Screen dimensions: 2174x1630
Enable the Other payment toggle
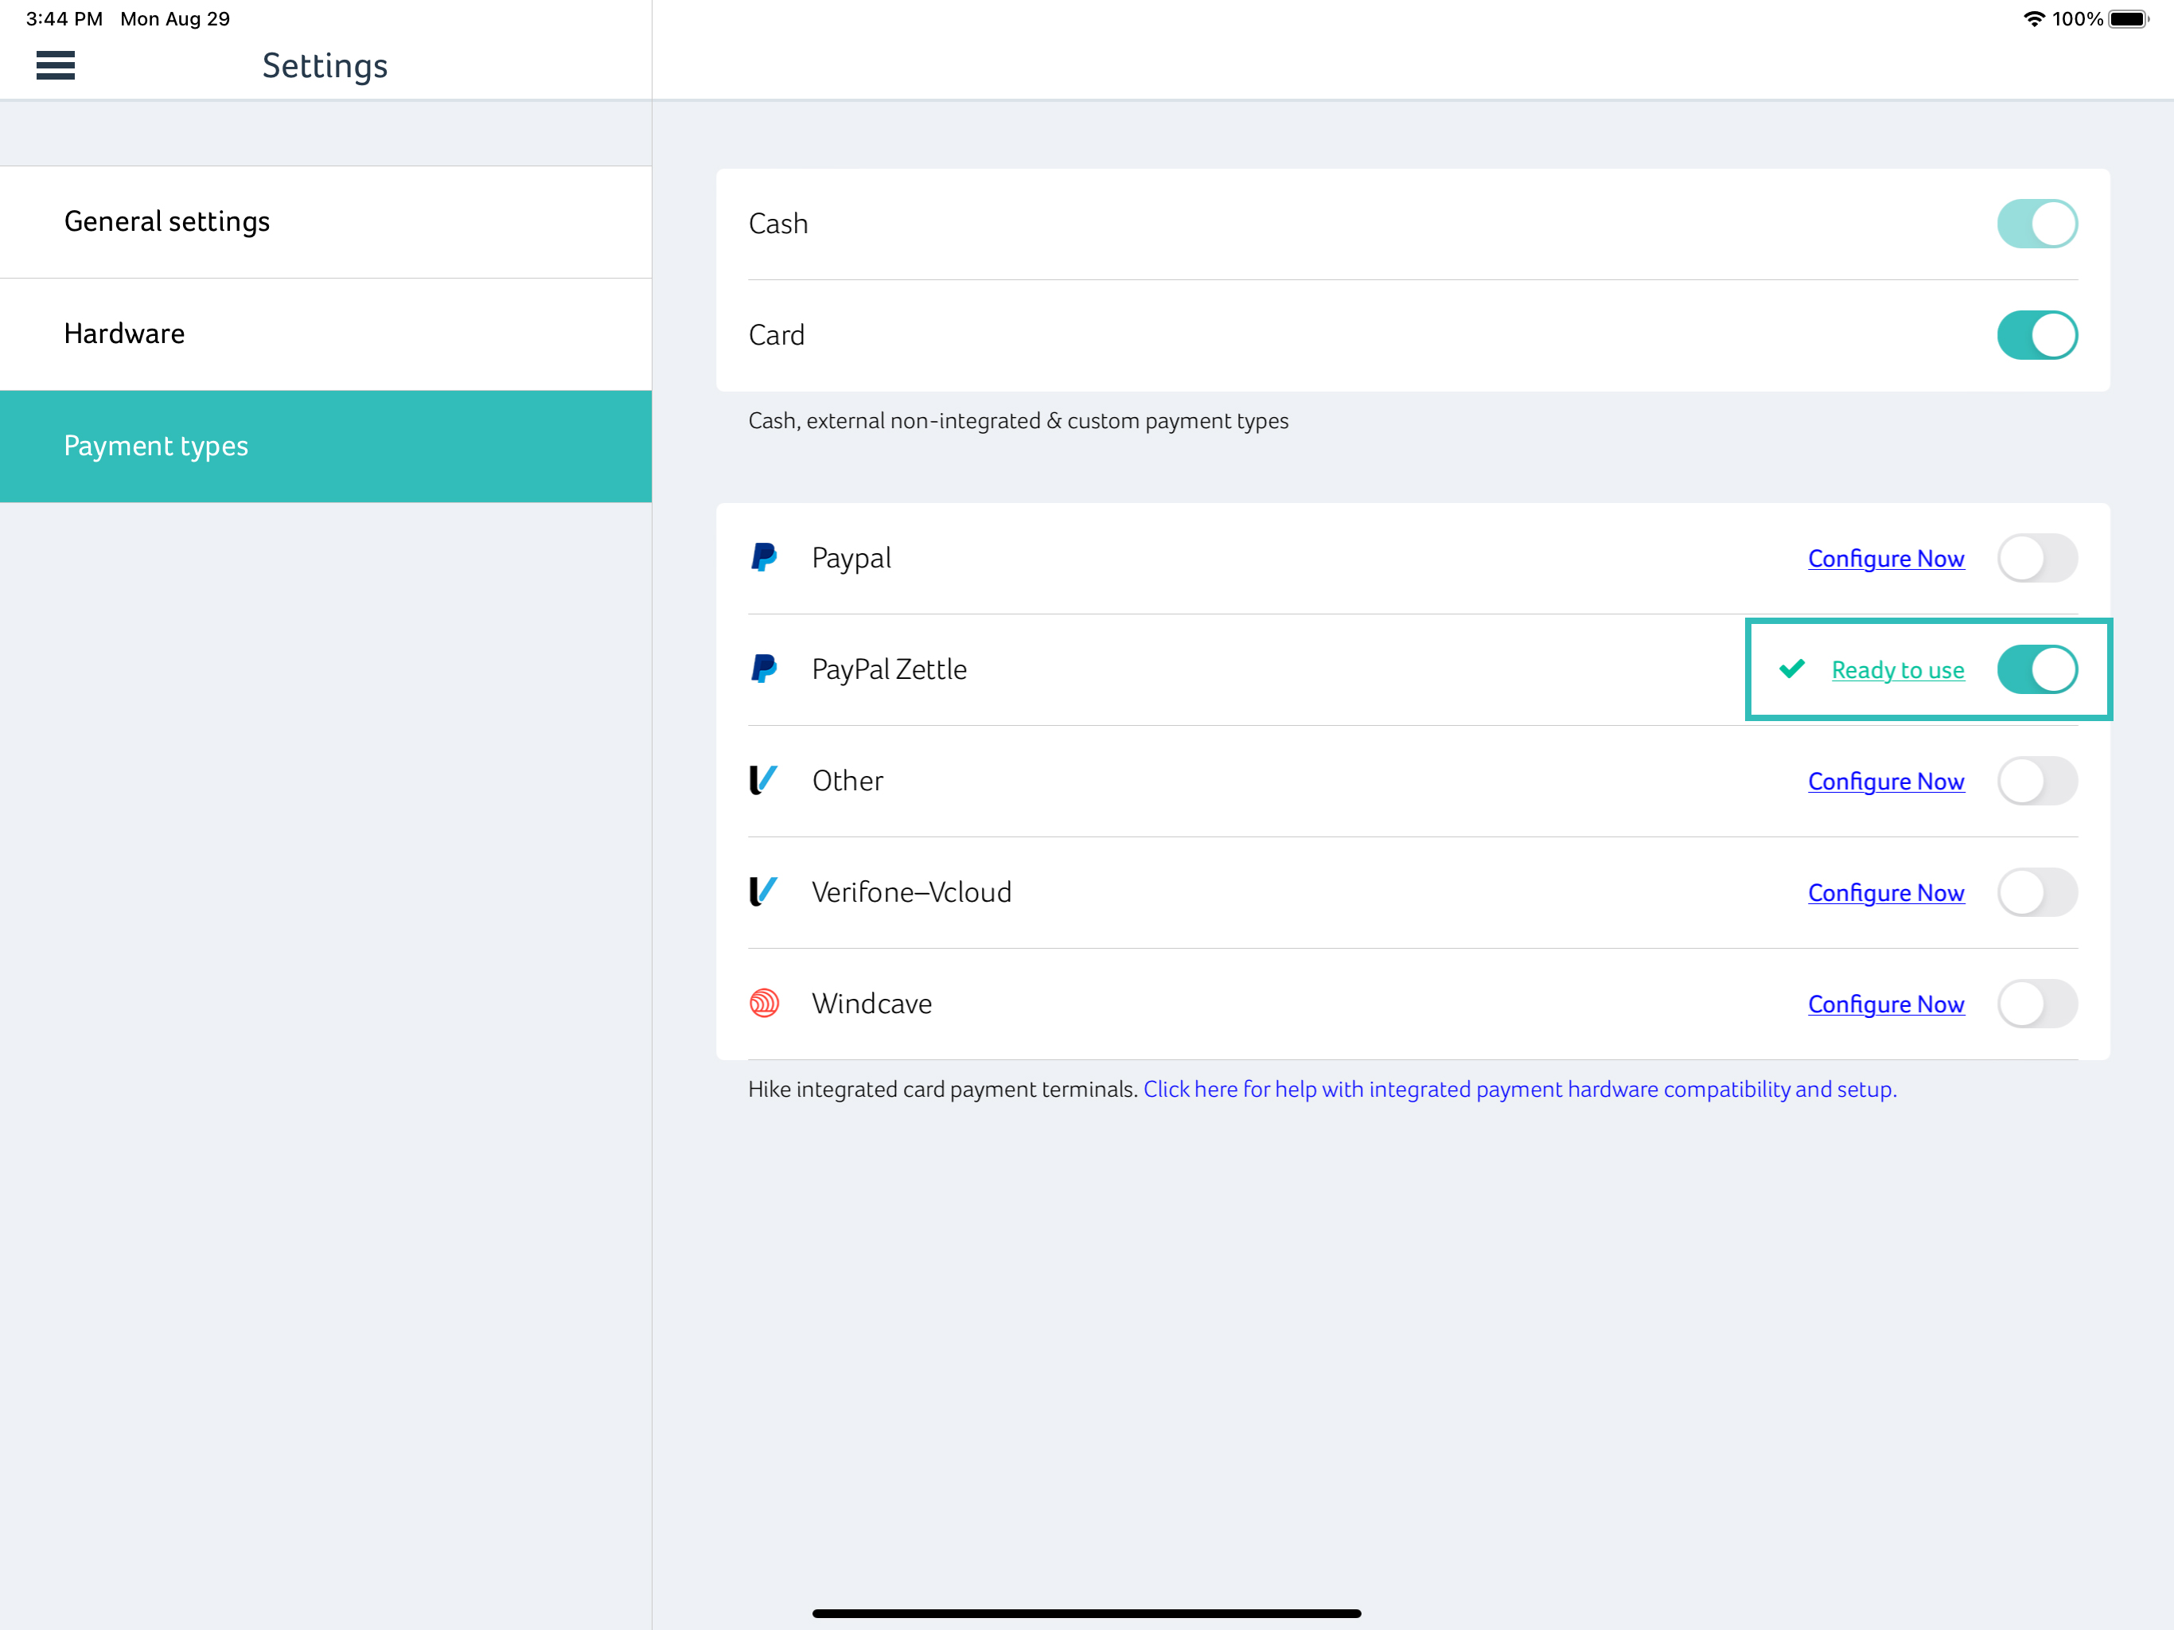[2036, 781]
